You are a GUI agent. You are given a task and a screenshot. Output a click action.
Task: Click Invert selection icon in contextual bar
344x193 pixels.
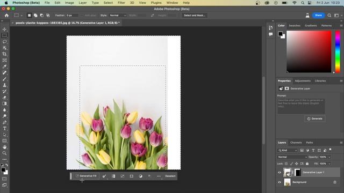click(x=113, y=176)
